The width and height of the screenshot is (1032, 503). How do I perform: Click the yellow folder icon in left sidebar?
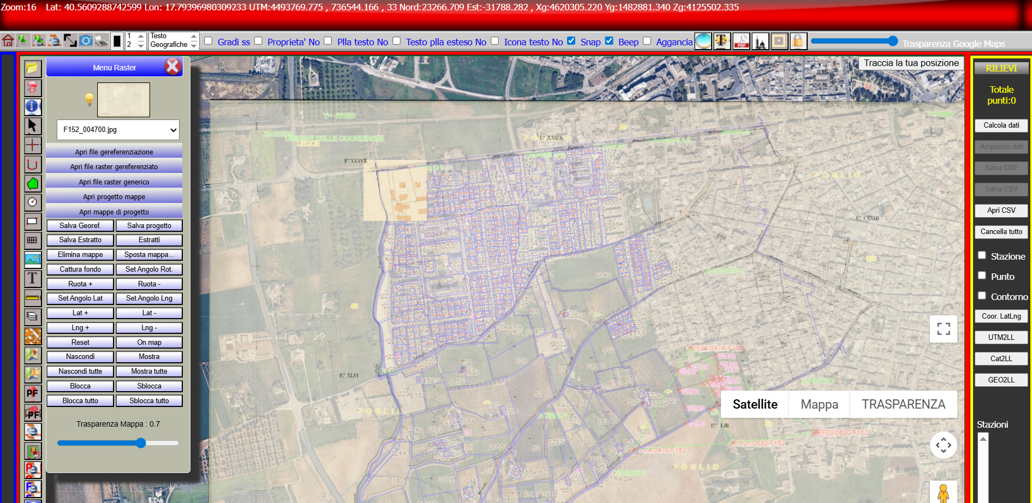click(32, 68)
